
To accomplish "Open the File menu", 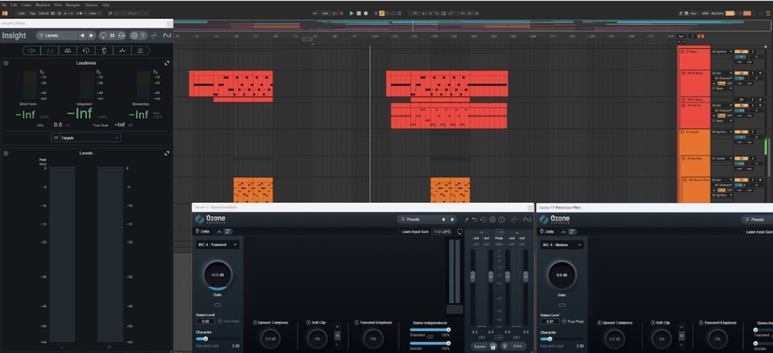I will [x=4, y=5].
